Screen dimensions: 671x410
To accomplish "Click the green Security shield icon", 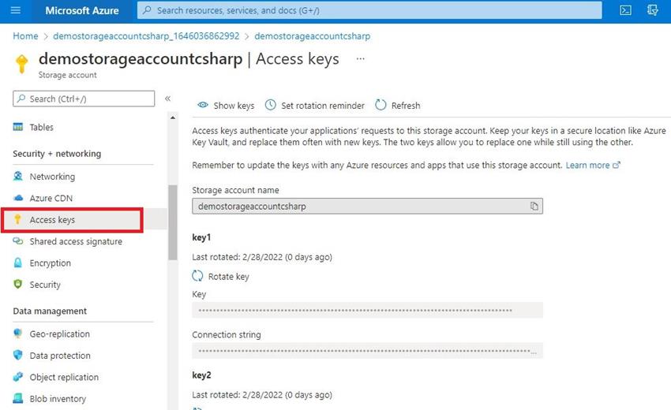I will (x=18, y=284).
